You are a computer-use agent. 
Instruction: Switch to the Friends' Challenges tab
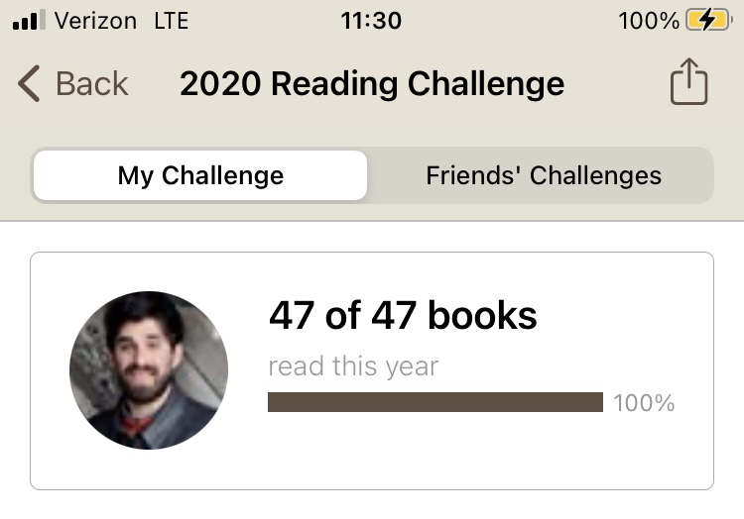(x=543, y=176)
